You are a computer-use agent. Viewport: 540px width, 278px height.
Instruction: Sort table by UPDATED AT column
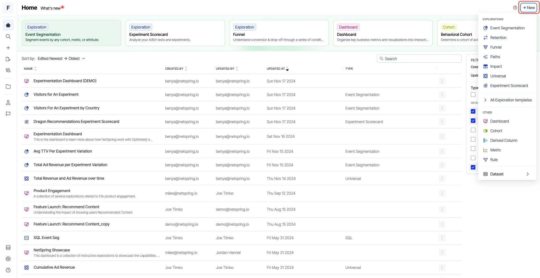pyautogui.click(x=287, y=69)
